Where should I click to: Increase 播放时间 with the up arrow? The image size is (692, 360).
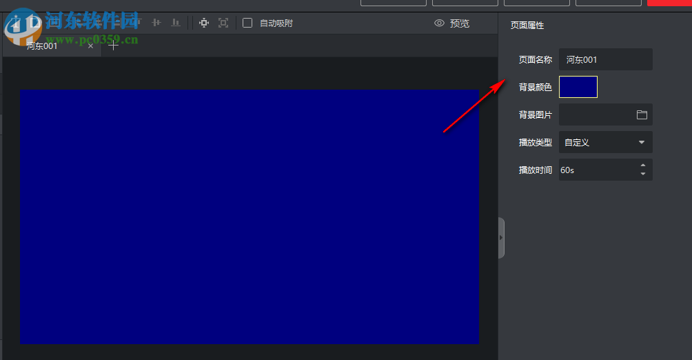pos(643,166)
